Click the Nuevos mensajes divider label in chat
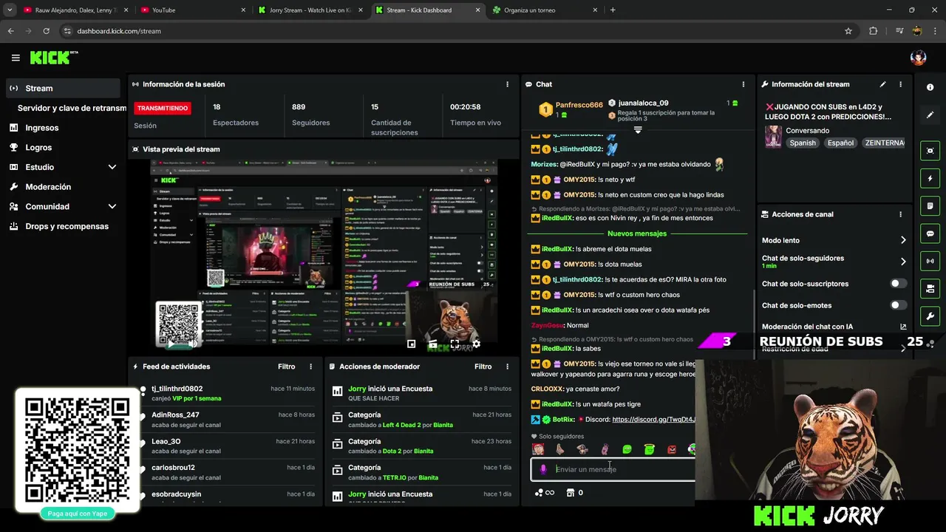This screenshot has width=946, height=532. pyautogui.click(x=637, y=233)
